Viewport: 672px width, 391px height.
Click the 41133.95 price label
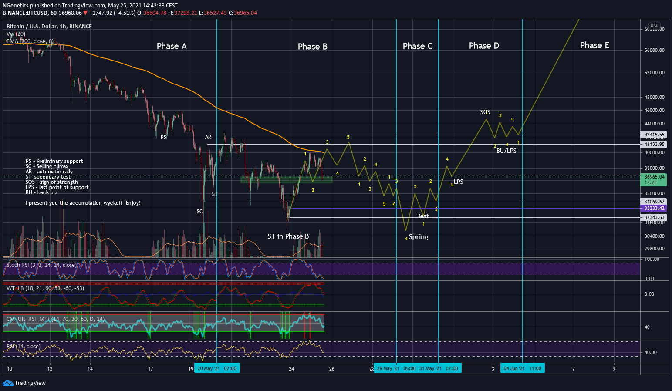coord(655,144)
